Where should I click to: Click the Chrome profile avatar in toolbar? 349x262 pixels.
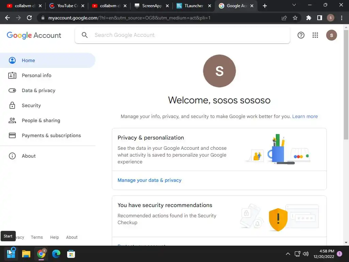coord(331,18)
